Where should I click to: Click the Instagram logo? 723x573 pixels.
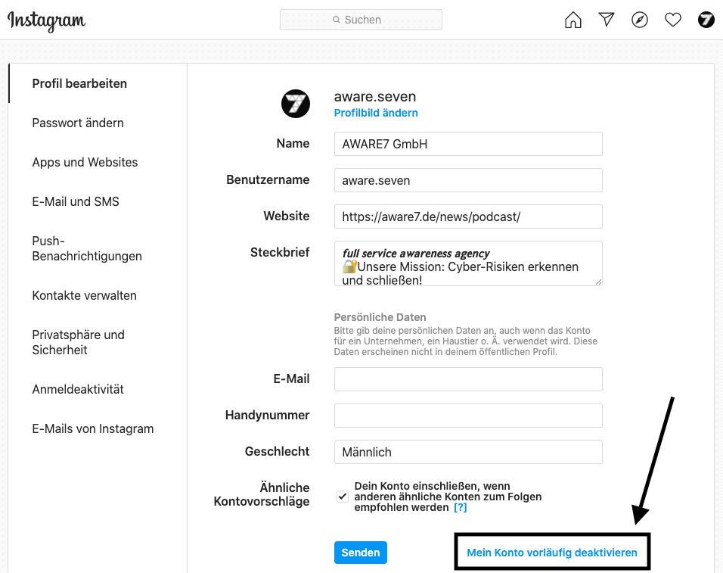point(45,21)
